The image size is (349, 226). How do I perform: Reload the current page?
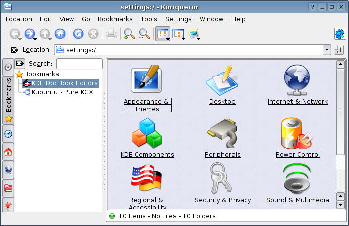78,34
